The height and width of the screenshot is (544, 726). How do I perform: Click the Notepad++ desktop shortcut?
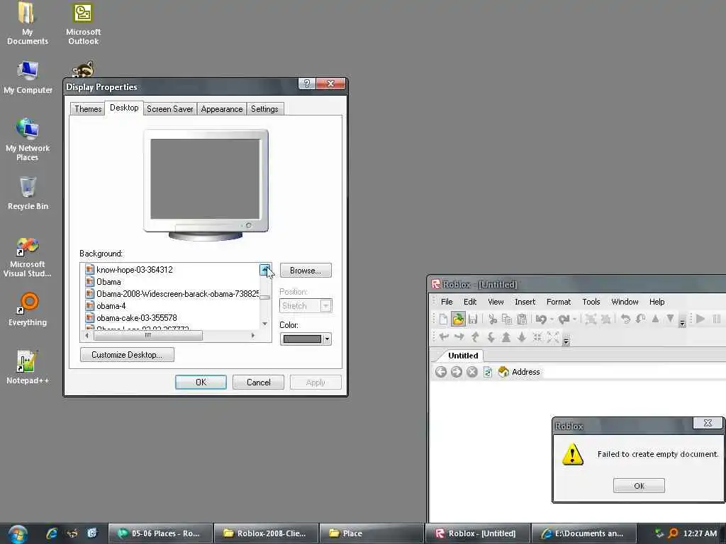pyautogui.click(x=28, y=368)
